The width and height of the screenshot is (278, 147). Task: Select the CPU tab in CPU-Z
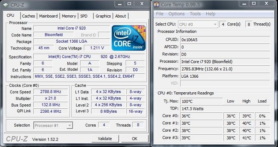tap(11, 16)
